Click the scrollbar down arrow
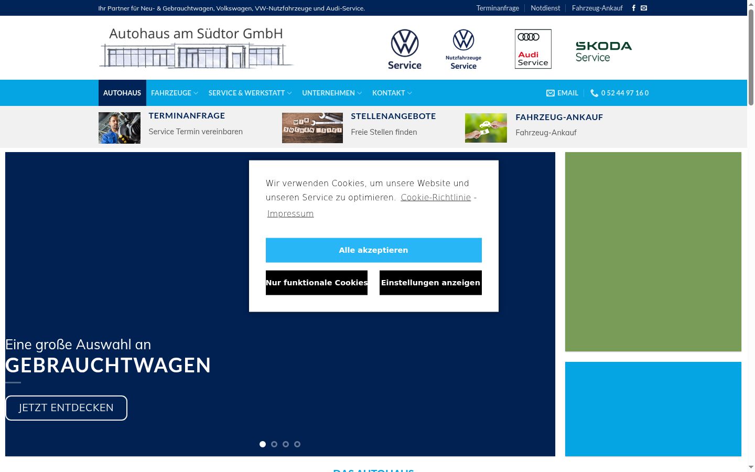 coord(751,467)
